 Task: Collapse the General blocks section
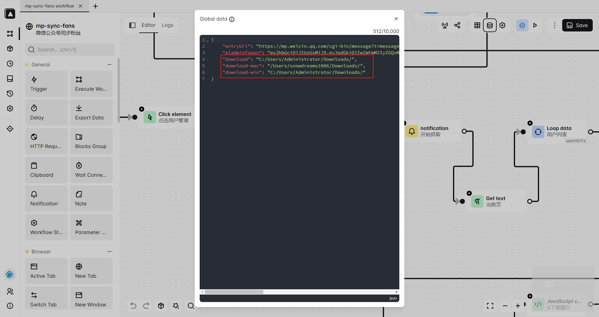tap(110, 65)
